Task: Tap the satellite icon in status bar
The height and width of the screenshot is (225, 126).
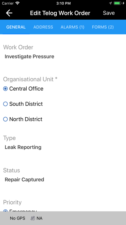Action: pyautogui.click(x=33, y=218)
